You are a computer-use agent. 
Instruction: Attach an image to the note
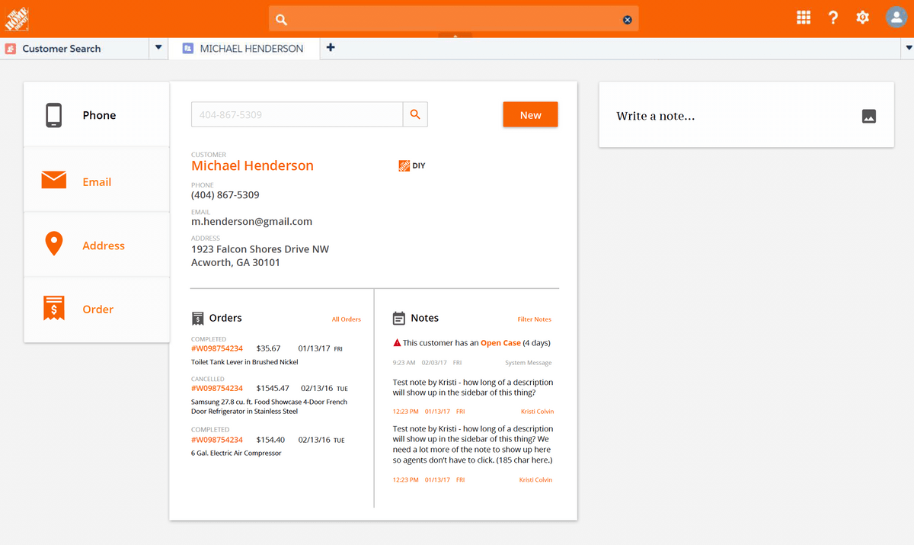[x=868, y=117]
